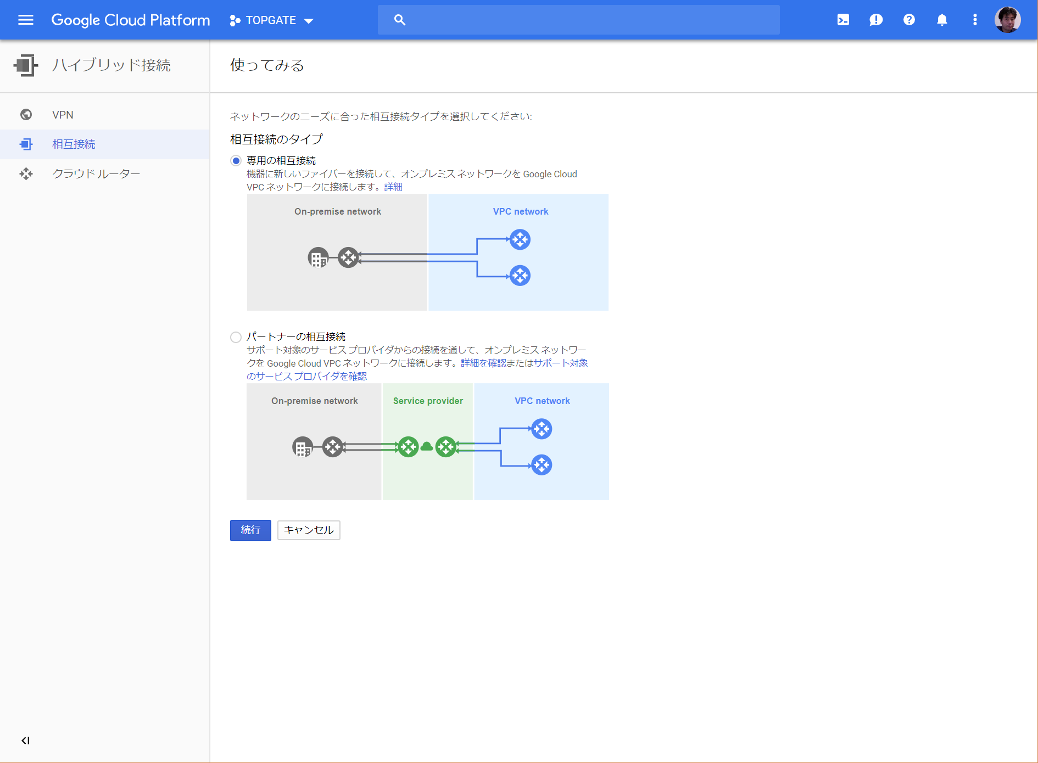Viewport: 1038px width, 763px height.
Task: Collapse the sidebar with bottom-left chevron
Action: click(x=25, y=740)
